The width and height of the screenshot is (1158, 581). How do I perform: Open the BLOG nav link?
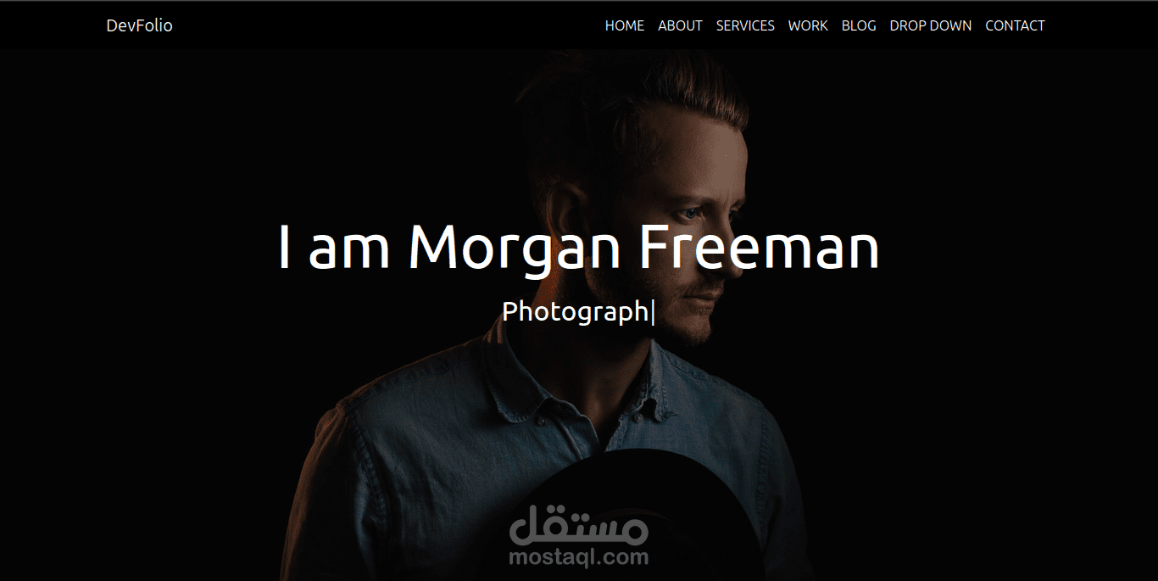[x=859, y=25]
